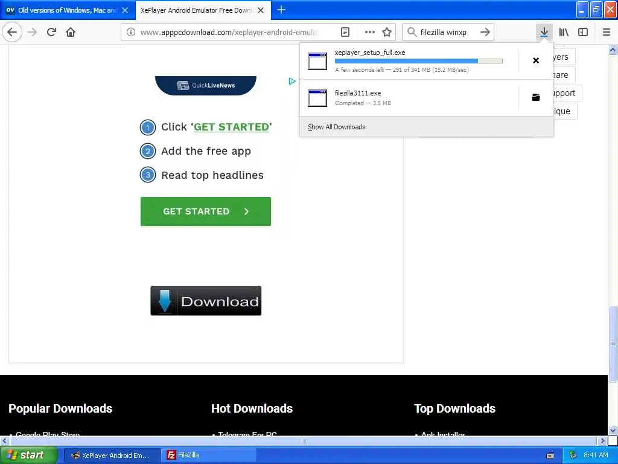Click the xeplayer download progress bar
Image resolution: width=618 pixels, height=464 pixels.
tap(419, 61)
